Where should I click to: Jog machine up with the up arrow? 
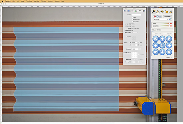pyautogui.click(x=162, y=39)
